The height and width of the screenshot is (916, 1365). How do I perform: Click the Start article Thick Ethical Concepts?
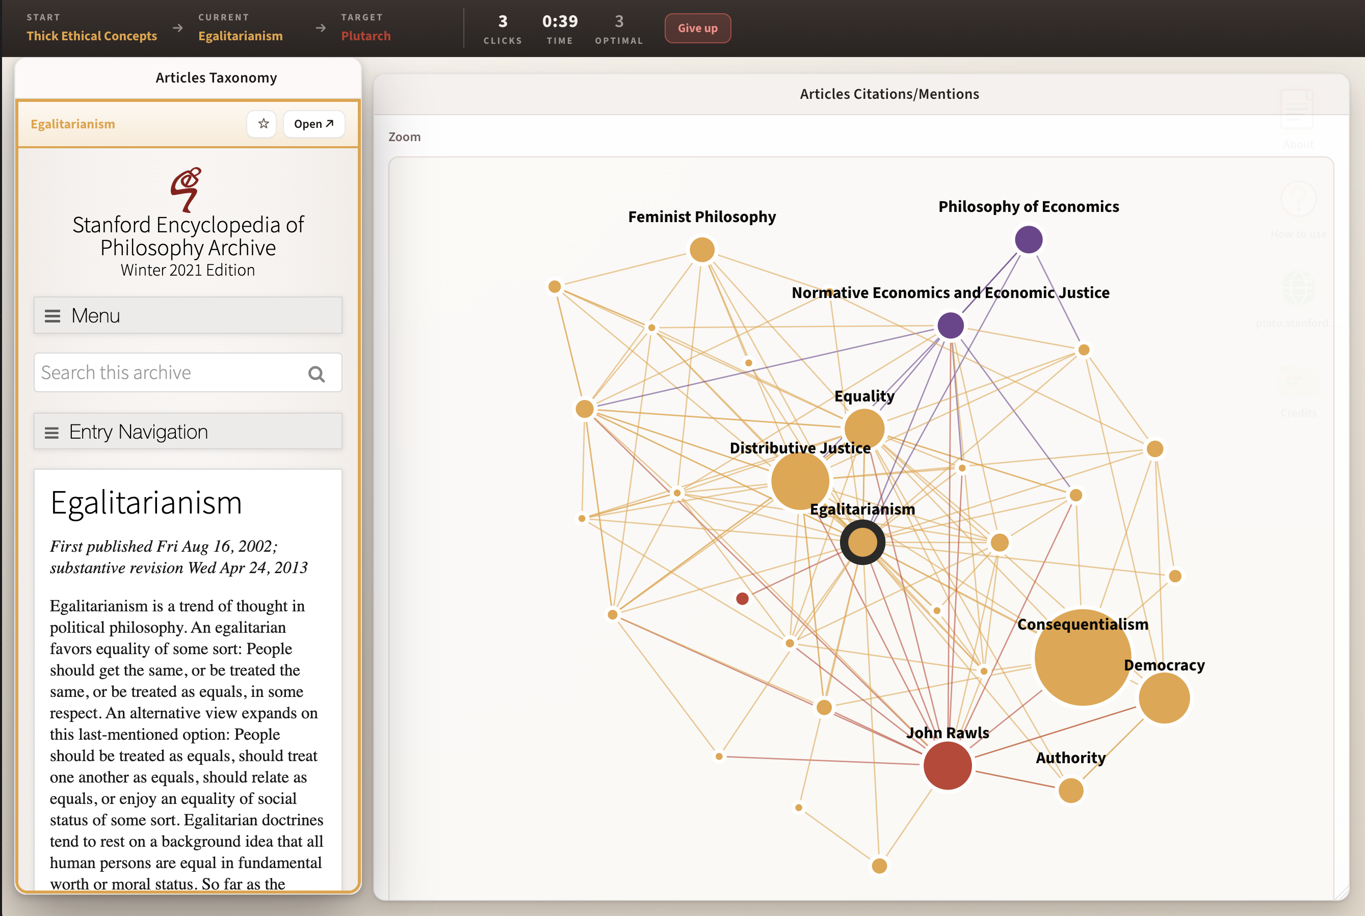coord(92,36)
